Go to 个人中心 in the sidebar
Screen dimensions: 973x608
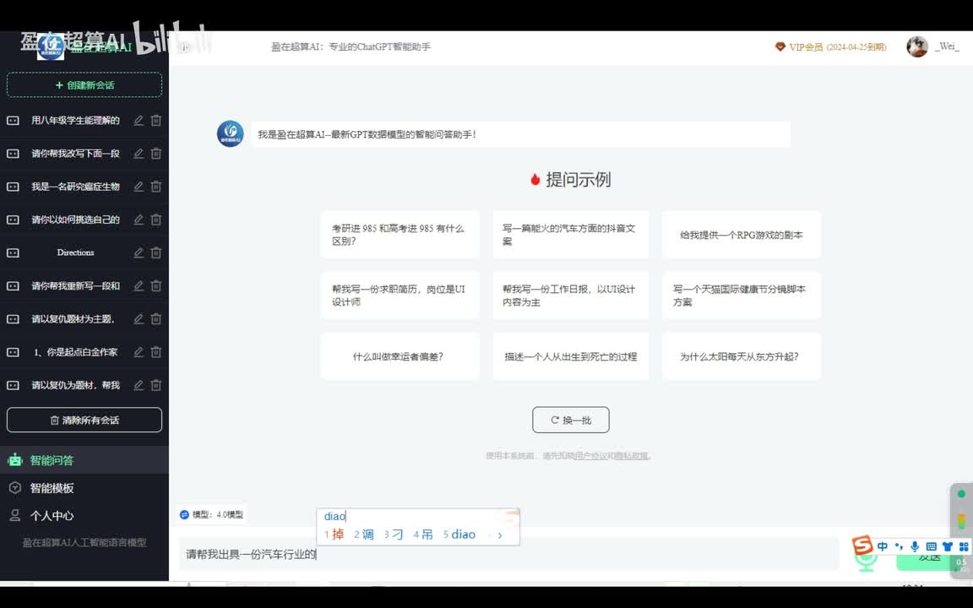click(x=52, y=516)
